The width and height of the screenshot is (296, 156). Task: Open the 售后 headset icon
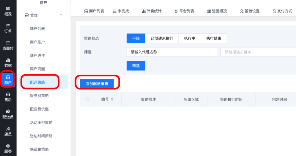8,94
